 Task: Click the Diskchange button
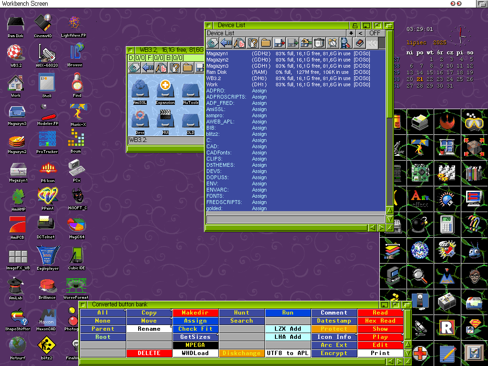tap(242, 353)
